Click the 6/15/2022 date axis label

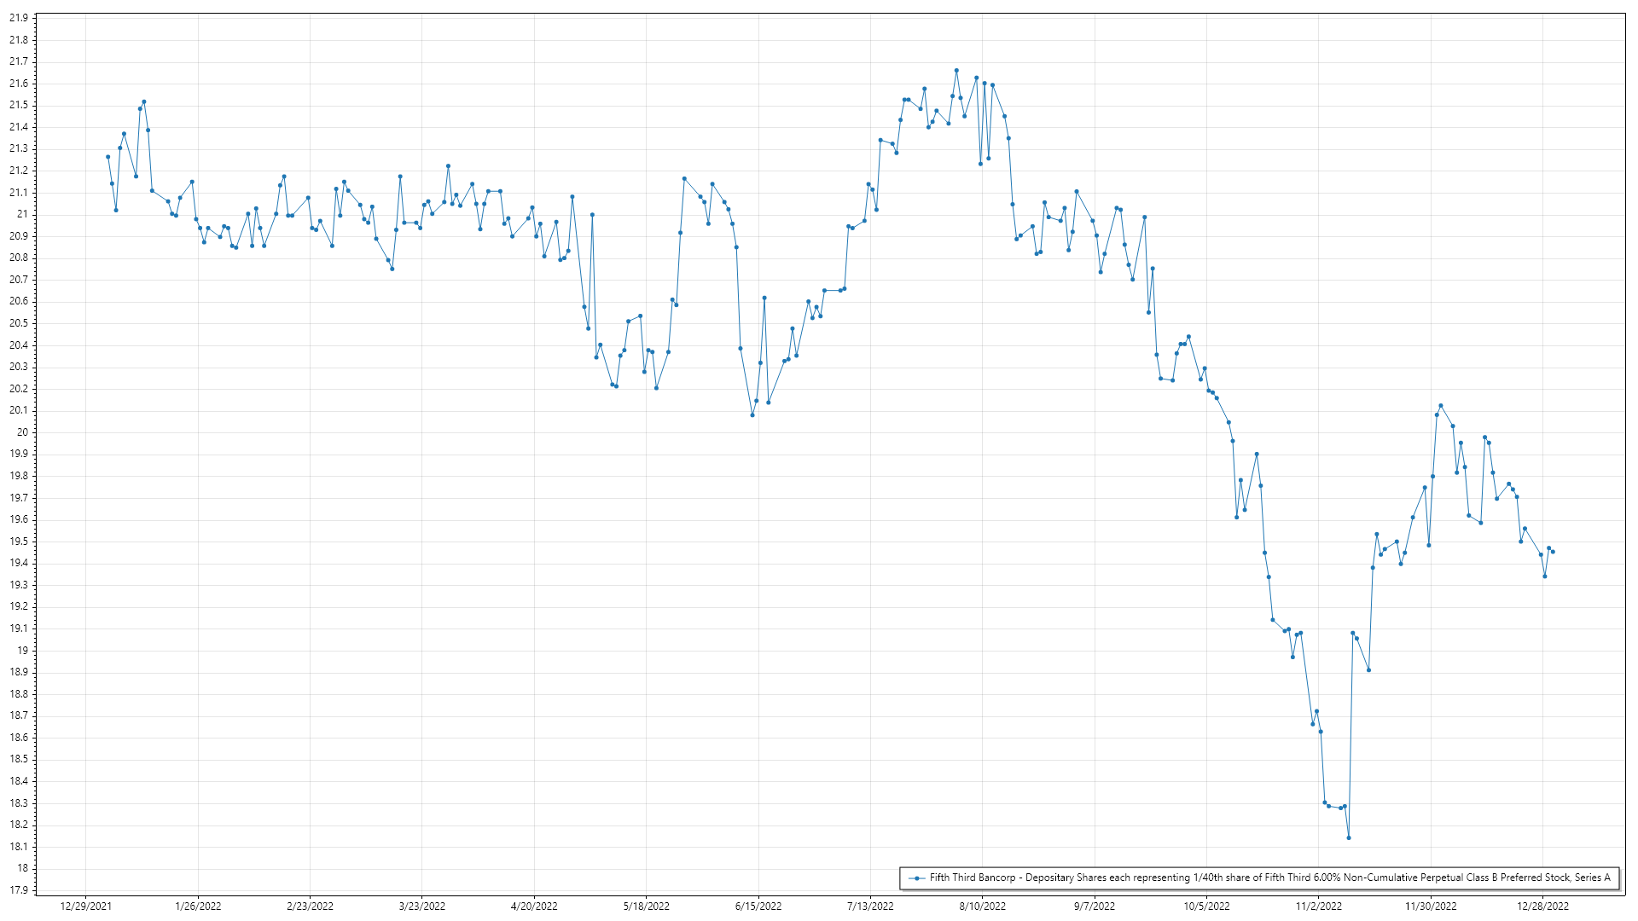758,907
